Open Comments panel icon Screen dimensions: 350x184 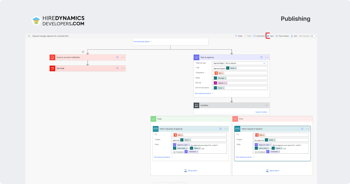click(x=254, y=36)
